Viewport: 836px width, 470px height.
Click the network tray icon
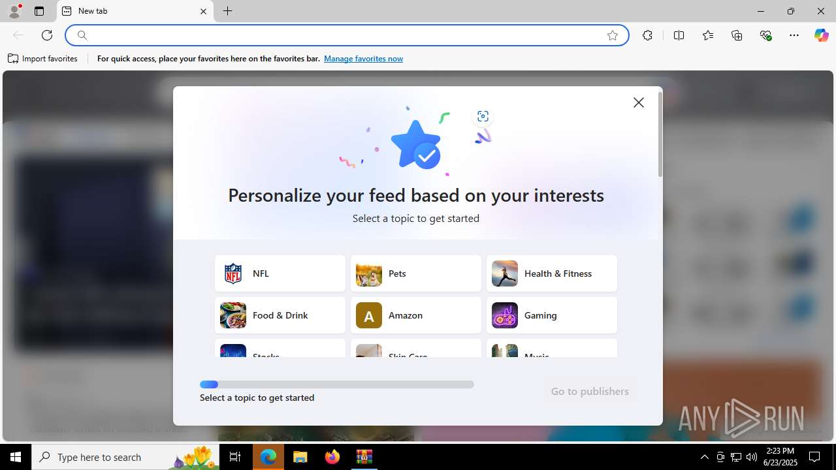736,457
